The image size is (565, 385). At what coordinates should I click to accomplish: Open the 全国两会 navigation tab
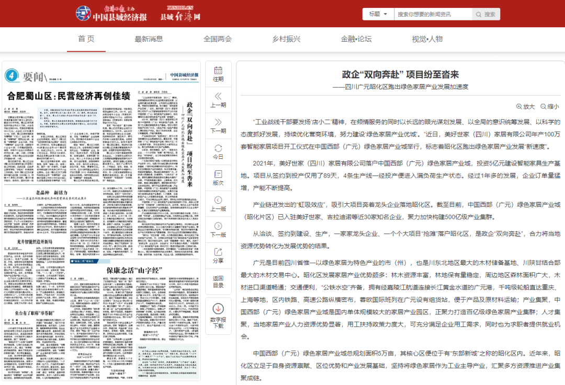point(218,39)
